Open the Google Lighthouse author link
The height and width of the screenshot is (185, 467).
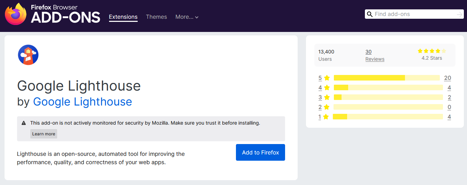coord(83,102)
